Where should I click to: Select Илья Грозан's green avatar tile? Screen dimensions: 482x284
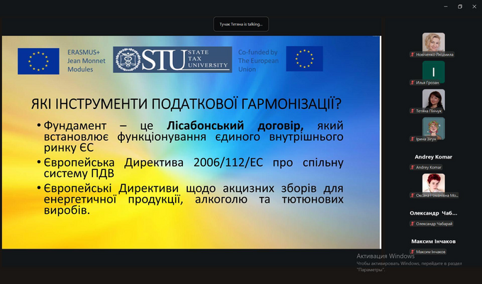coord(433,71)
